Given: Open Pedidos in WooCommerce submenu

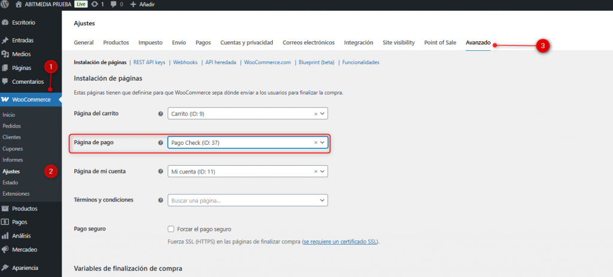Looking at the screenshot, I should [x=11, y=126].
